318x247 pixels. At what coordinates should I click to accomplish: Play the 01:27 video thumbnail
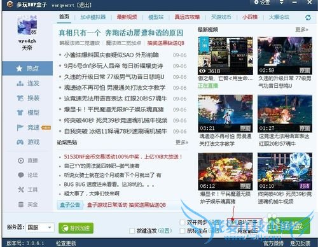[285, 113]
